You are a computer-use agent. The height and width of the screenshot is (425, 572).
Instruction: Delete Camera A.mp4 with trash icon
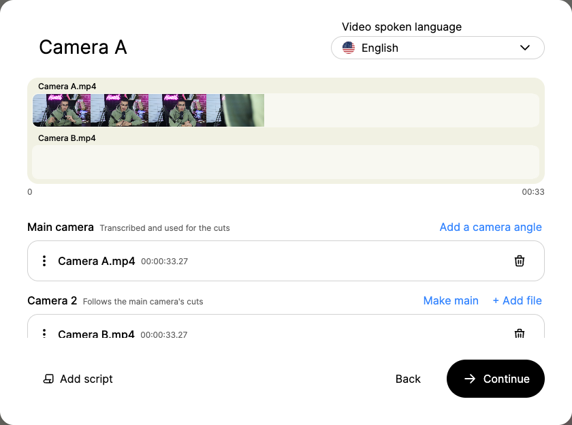pyautogui.click(x=519, y=261)
